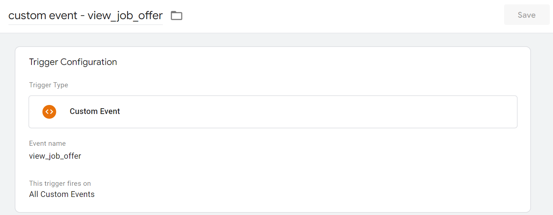The height and width of the screenshot is (215, 553).
Task: Click the "This trigger fires on" label
Action: tap(60, 184)
